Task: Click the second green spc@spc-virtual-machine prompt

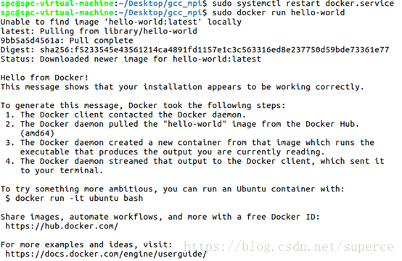Action: click(57, 12)
